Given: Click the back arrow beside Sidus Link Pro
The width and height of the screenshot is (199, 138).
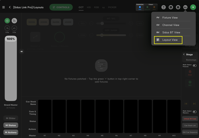Looking at the screenshot, I should tap(10, 7).
